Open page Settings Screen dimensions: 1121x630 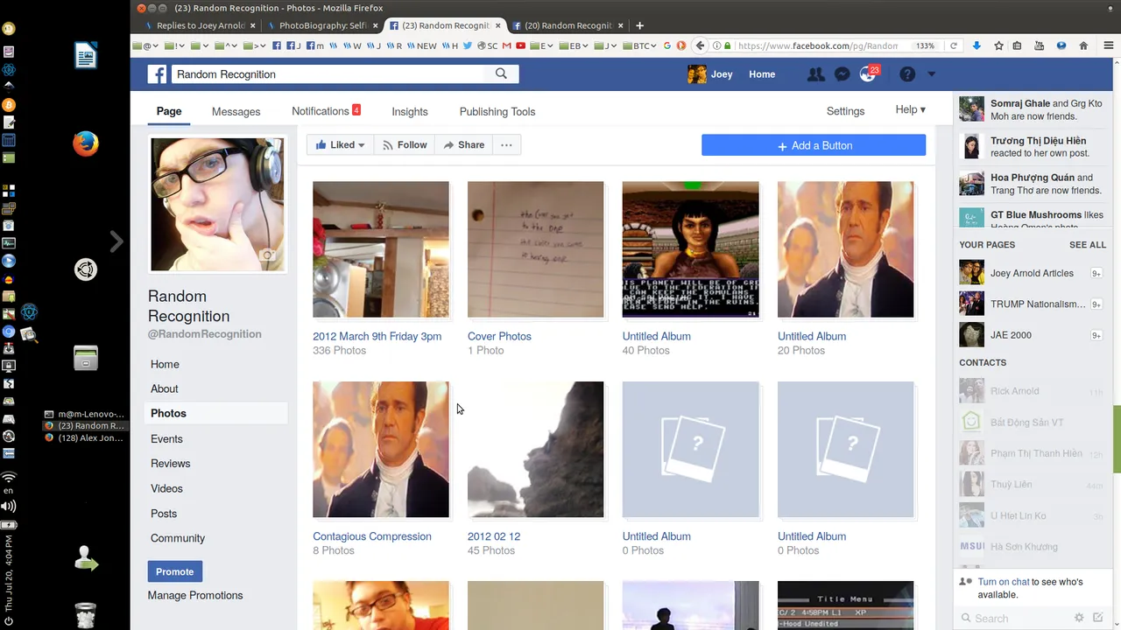pyautogui.click(x=845, y=111)
